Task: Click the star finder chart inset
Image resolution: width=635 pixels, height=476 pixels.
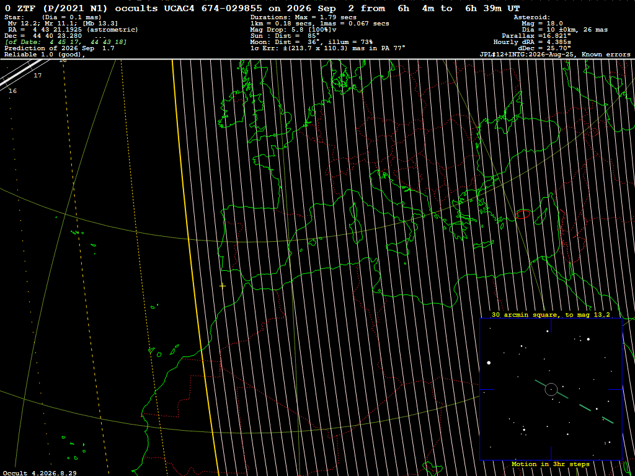Action: pyautogui.click(x=551, y=389)
